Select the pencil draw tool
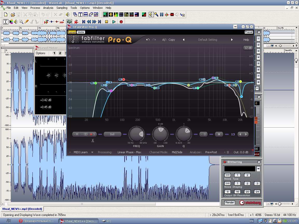Viewport: 299px width, 224px height. (x=26, y=22)
